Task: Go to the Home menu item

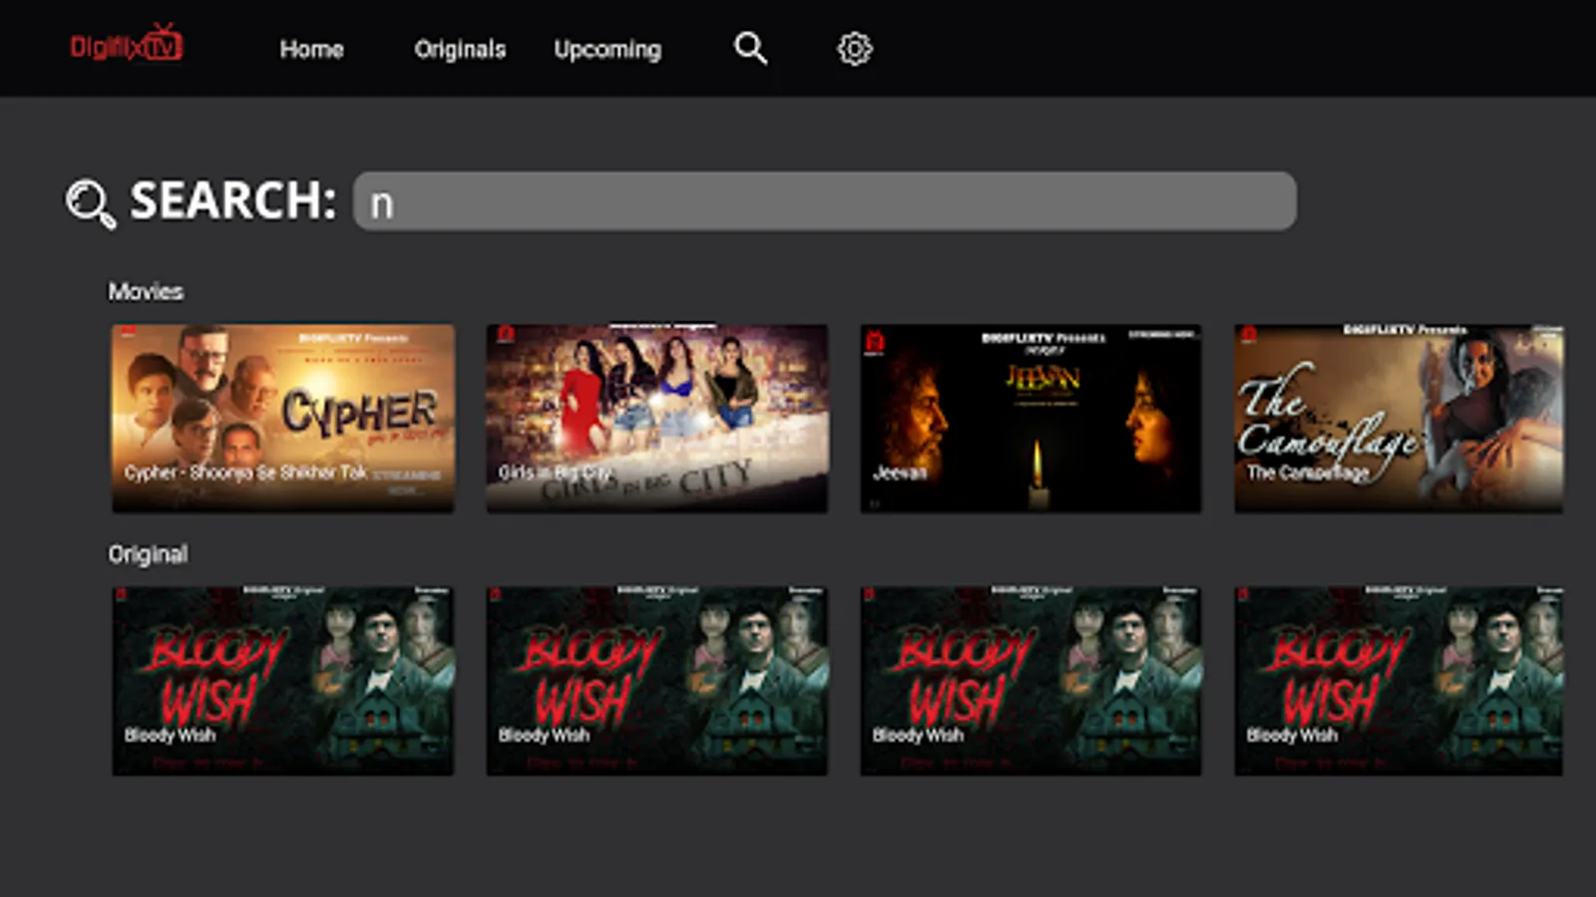Action: (x=311, y=49)
